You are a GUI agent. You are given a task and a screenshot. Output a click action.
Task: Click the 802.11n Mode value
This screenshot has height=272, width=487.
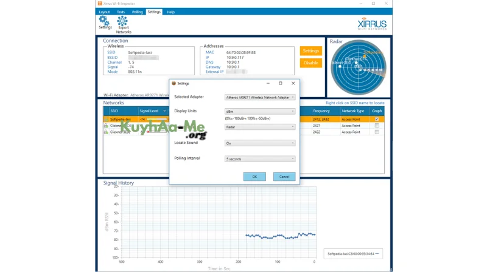tap(135, 72)
